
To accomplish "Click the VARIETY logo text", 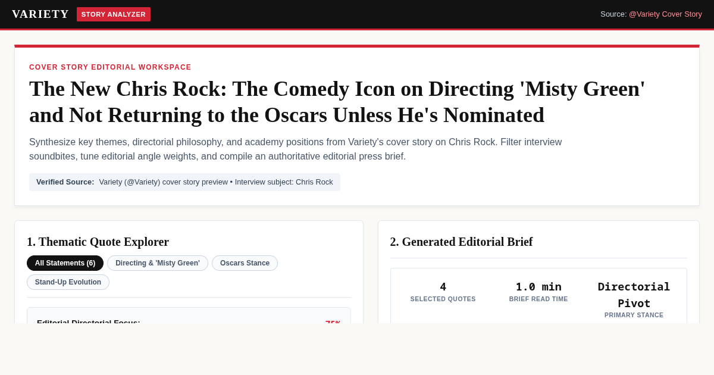I will tap(40, 14).
